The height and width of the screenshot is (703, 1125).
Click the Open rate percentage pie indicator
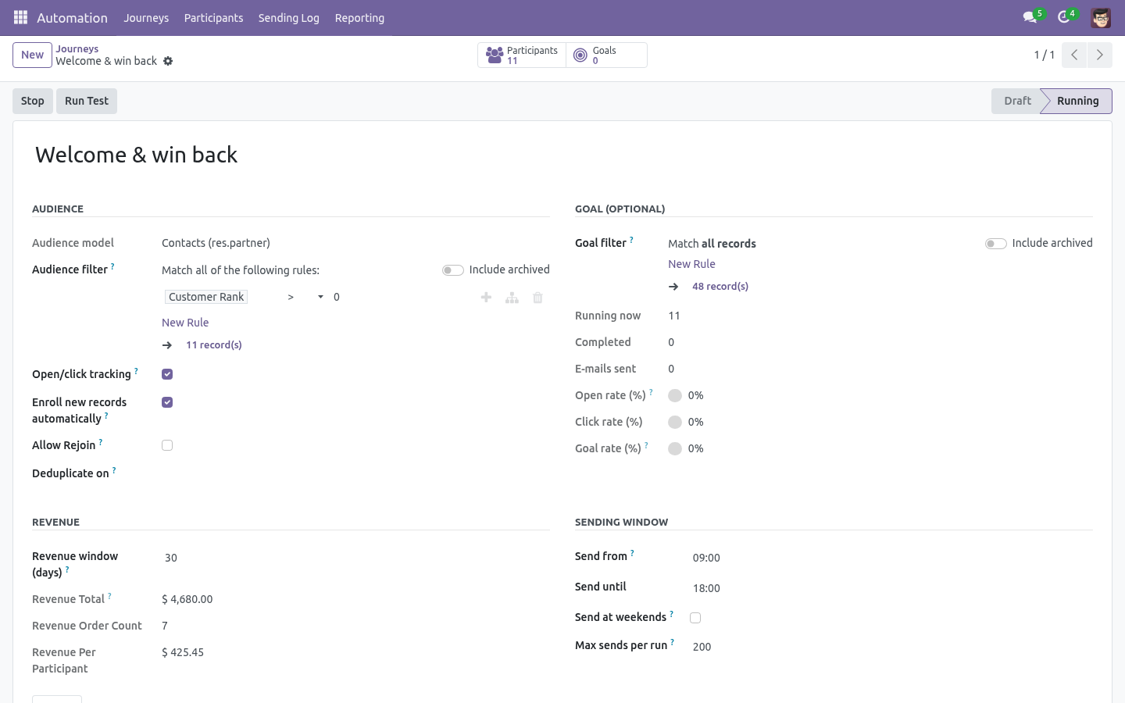coord(675,395)
